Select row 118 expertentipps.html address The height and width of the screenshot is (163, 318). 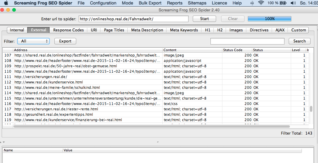(x=88, y=115)
